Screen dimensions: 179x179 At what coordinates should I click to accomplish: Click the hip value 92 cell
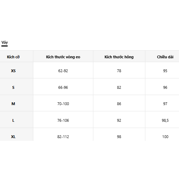pos(119,120)
